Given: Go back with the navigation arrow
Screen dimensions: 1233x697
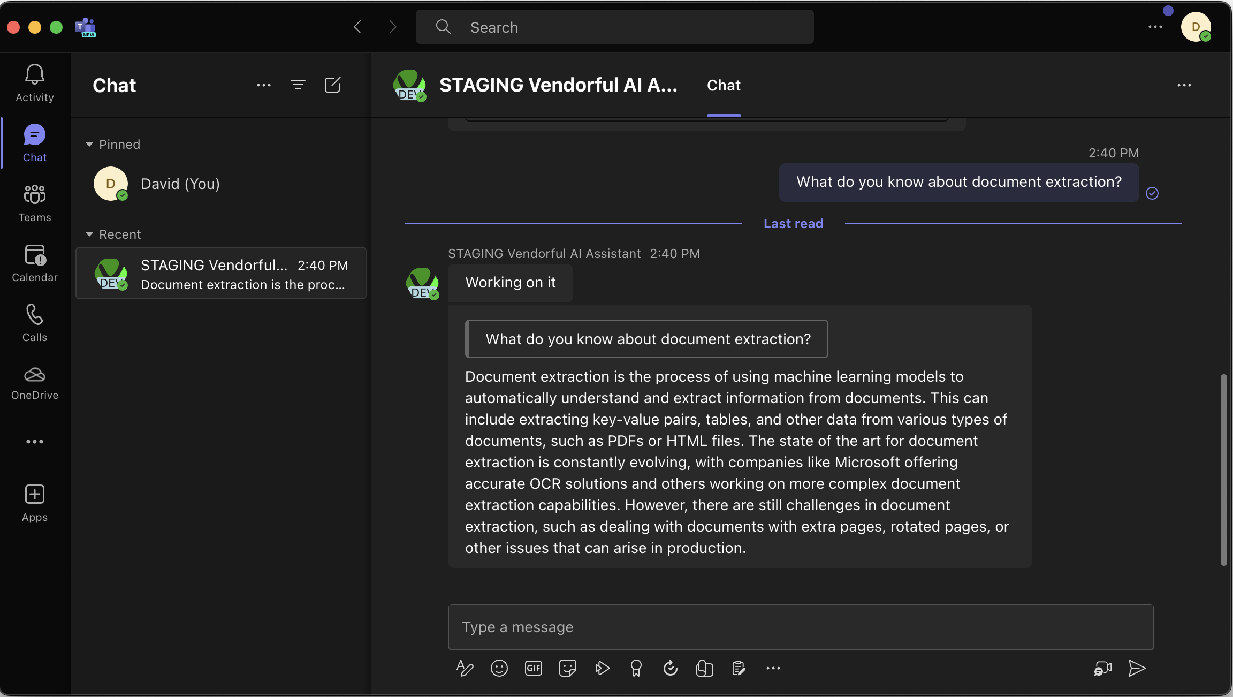Looking at the screenshot, I should tap(358, 27).
